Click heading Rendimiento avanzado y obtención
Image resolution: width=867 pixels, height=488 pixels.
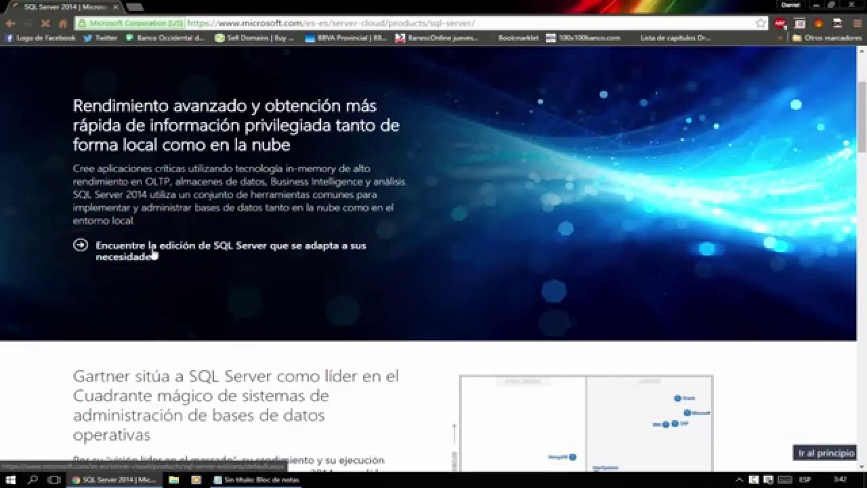[236, 125]
